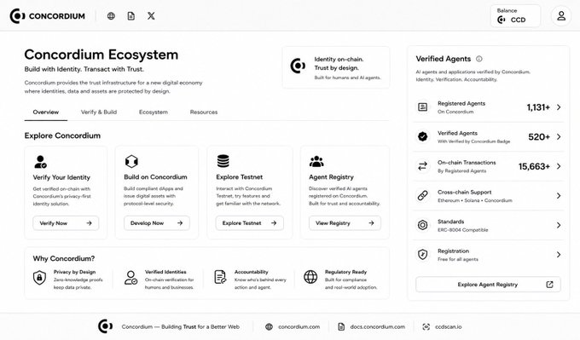This screenshot has width=580, height=340.
Task: Click the 15,663+ transactions count
Action: pos(534,166)
